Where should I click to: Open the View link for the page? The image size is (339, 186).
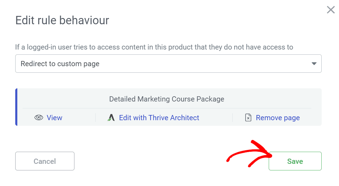54,118
